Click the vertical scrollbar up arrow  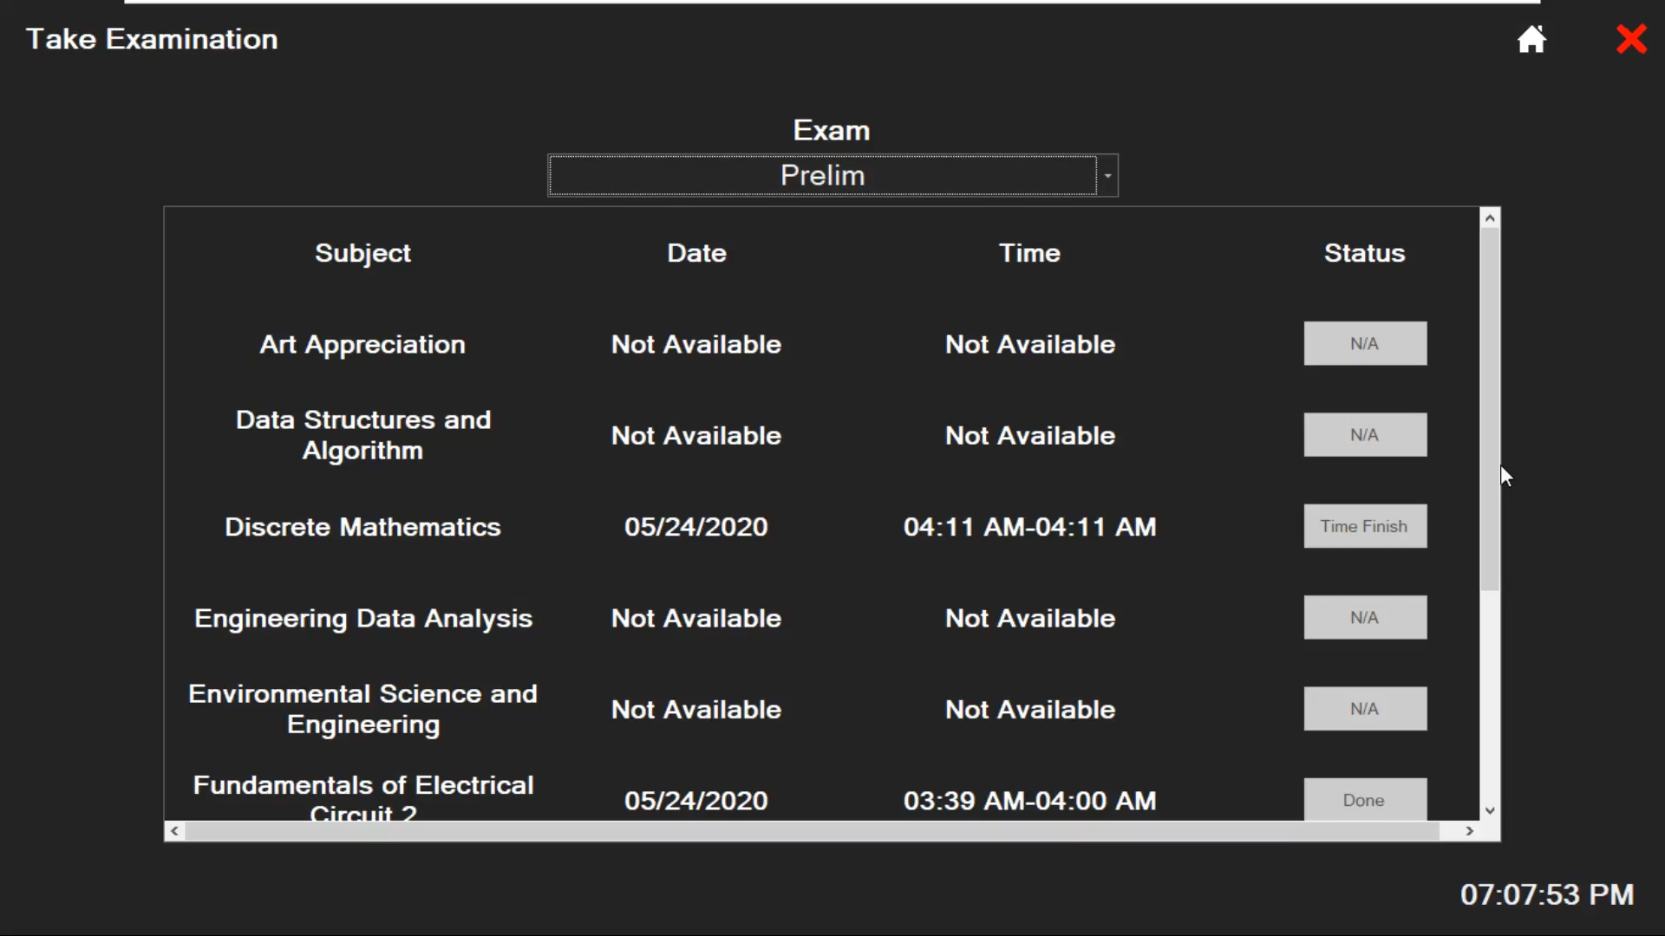pos(1490,218)
